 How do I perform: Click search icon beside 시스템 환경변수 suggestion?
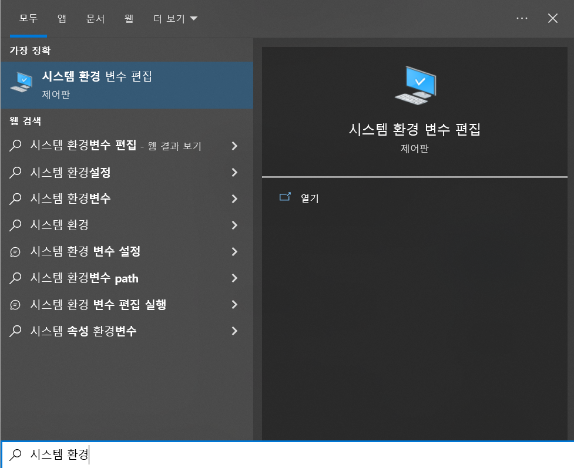15,198
